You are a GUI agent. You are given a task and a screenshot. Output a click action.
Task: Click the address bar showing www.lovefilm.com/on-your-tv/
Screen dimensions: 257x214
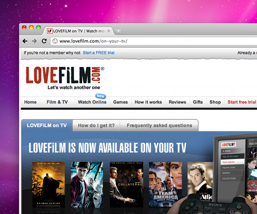[154, 41]
